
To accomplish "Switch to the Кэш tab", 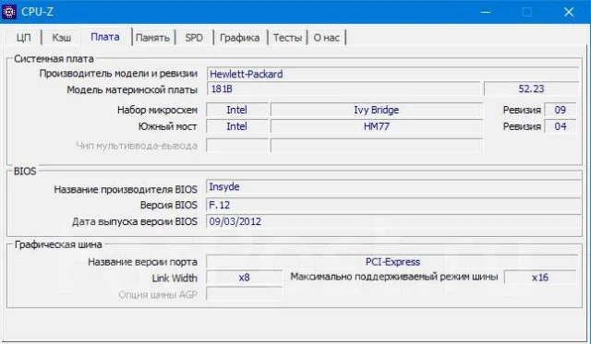I will tap(62, 38).
